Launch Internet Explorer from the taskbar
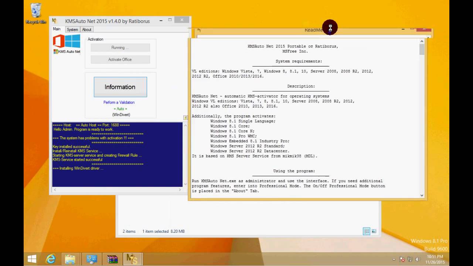 pos(51,259)
